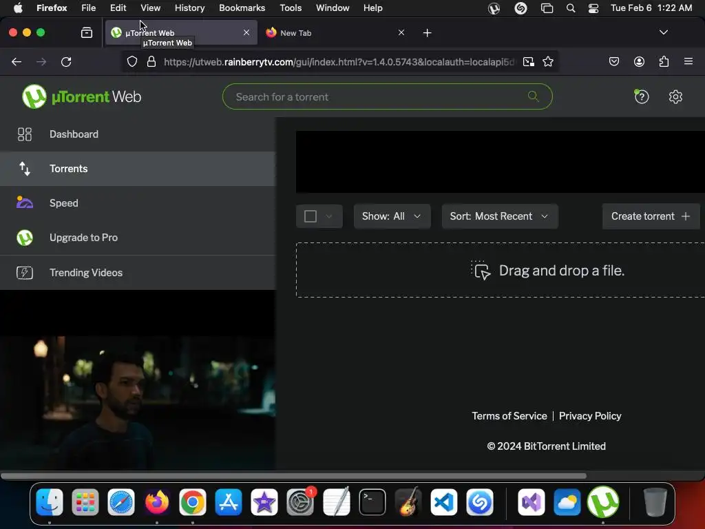Open the Speed sidebar section
The image size is (705, 529).
[x=138, y=203]
